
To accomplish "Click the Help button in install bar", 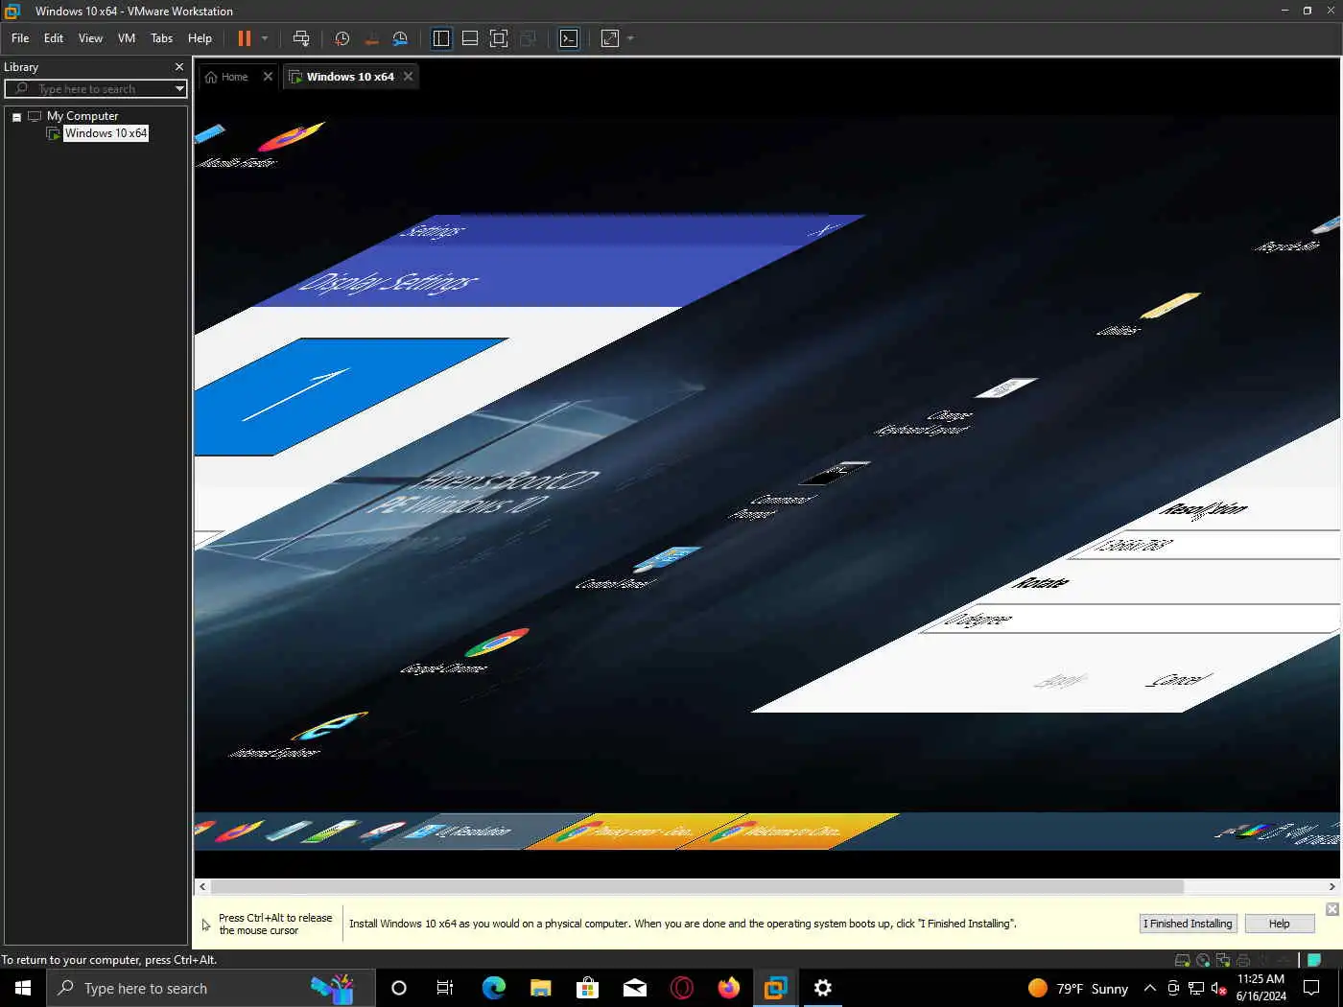I will [1280, 924].
